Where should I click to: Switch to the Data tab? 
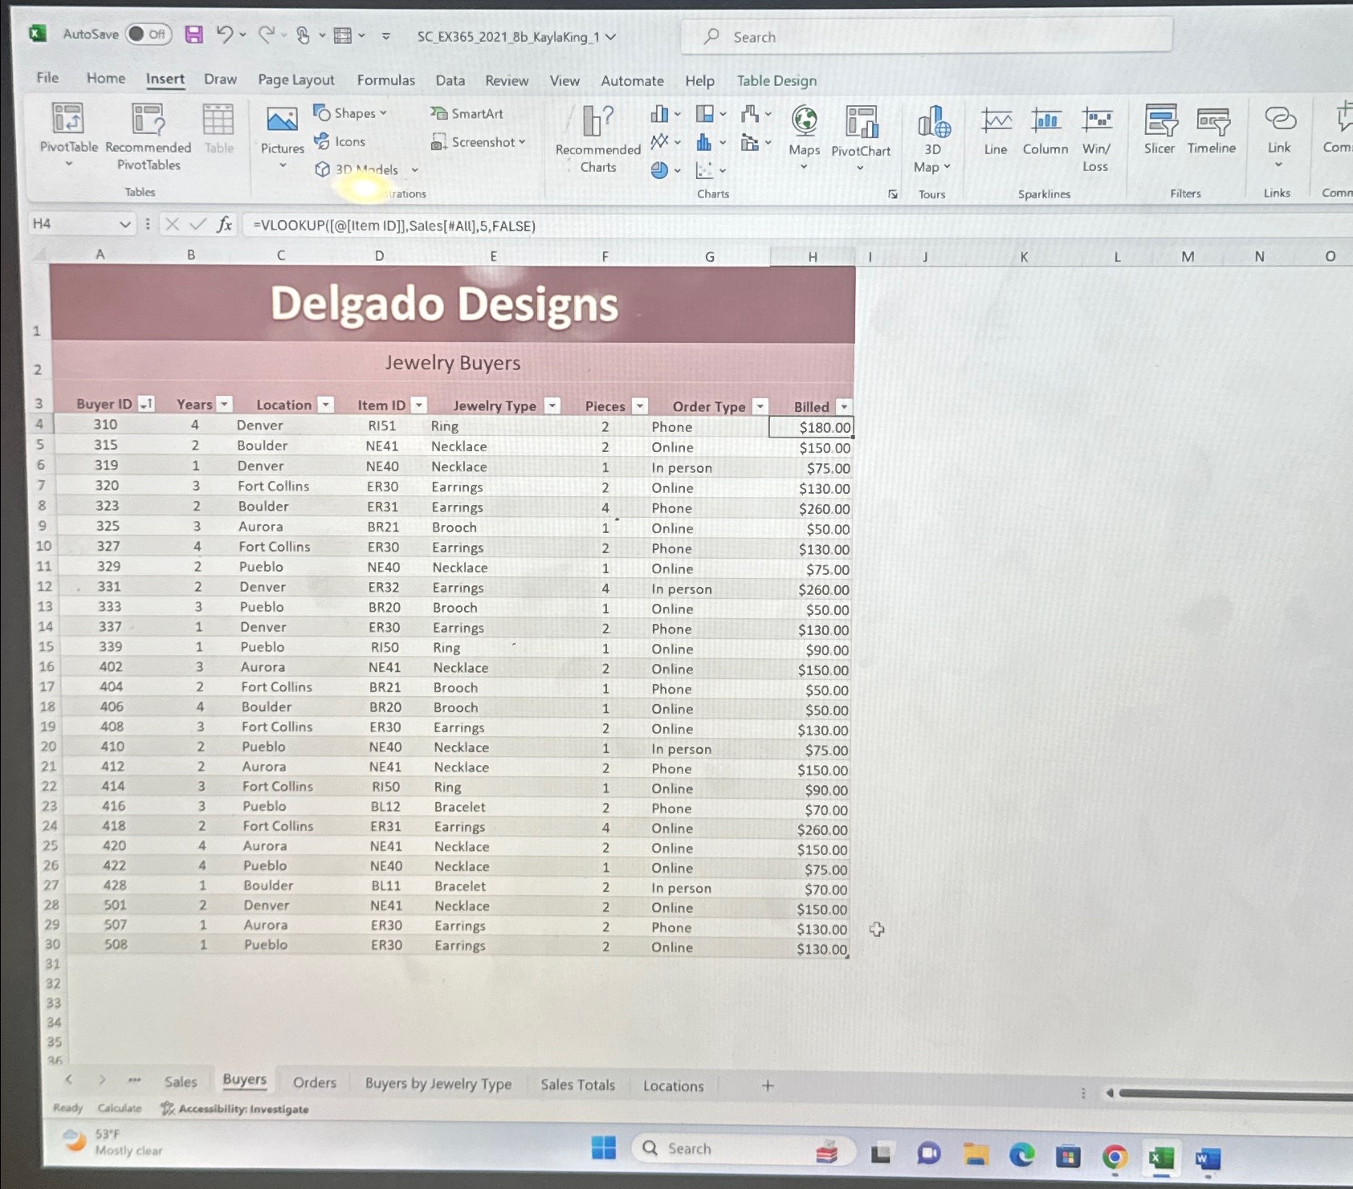[450, 80]
